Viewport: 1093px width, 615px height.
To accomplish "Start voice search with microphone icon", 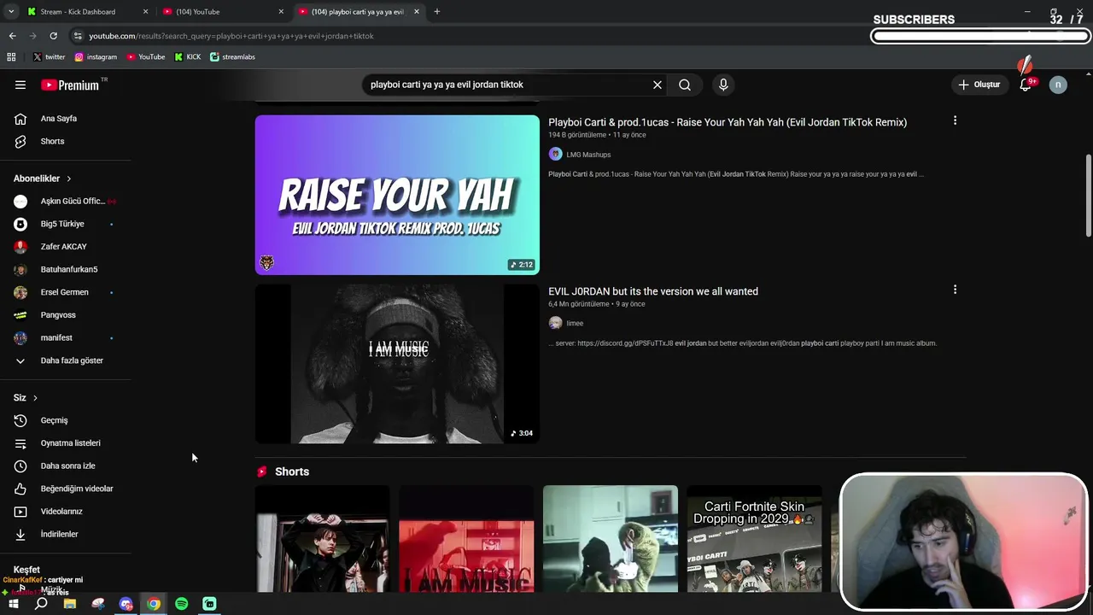I will [x=723, y=85].
